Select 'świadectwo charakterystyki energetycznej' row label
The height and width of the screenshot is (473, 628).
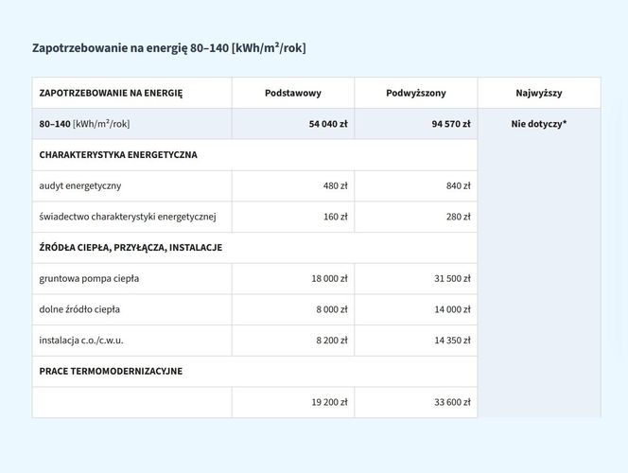pyautogui.click(x=128, y=217)
